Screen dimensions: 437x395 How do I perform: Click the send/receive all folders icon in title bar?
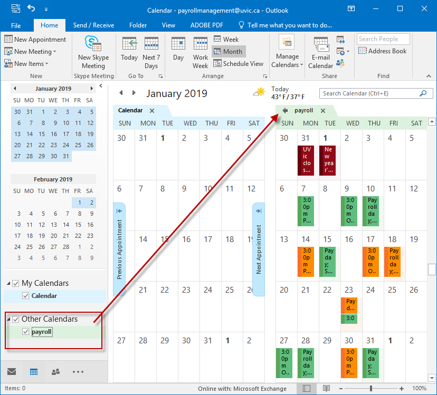coord(16,8)
